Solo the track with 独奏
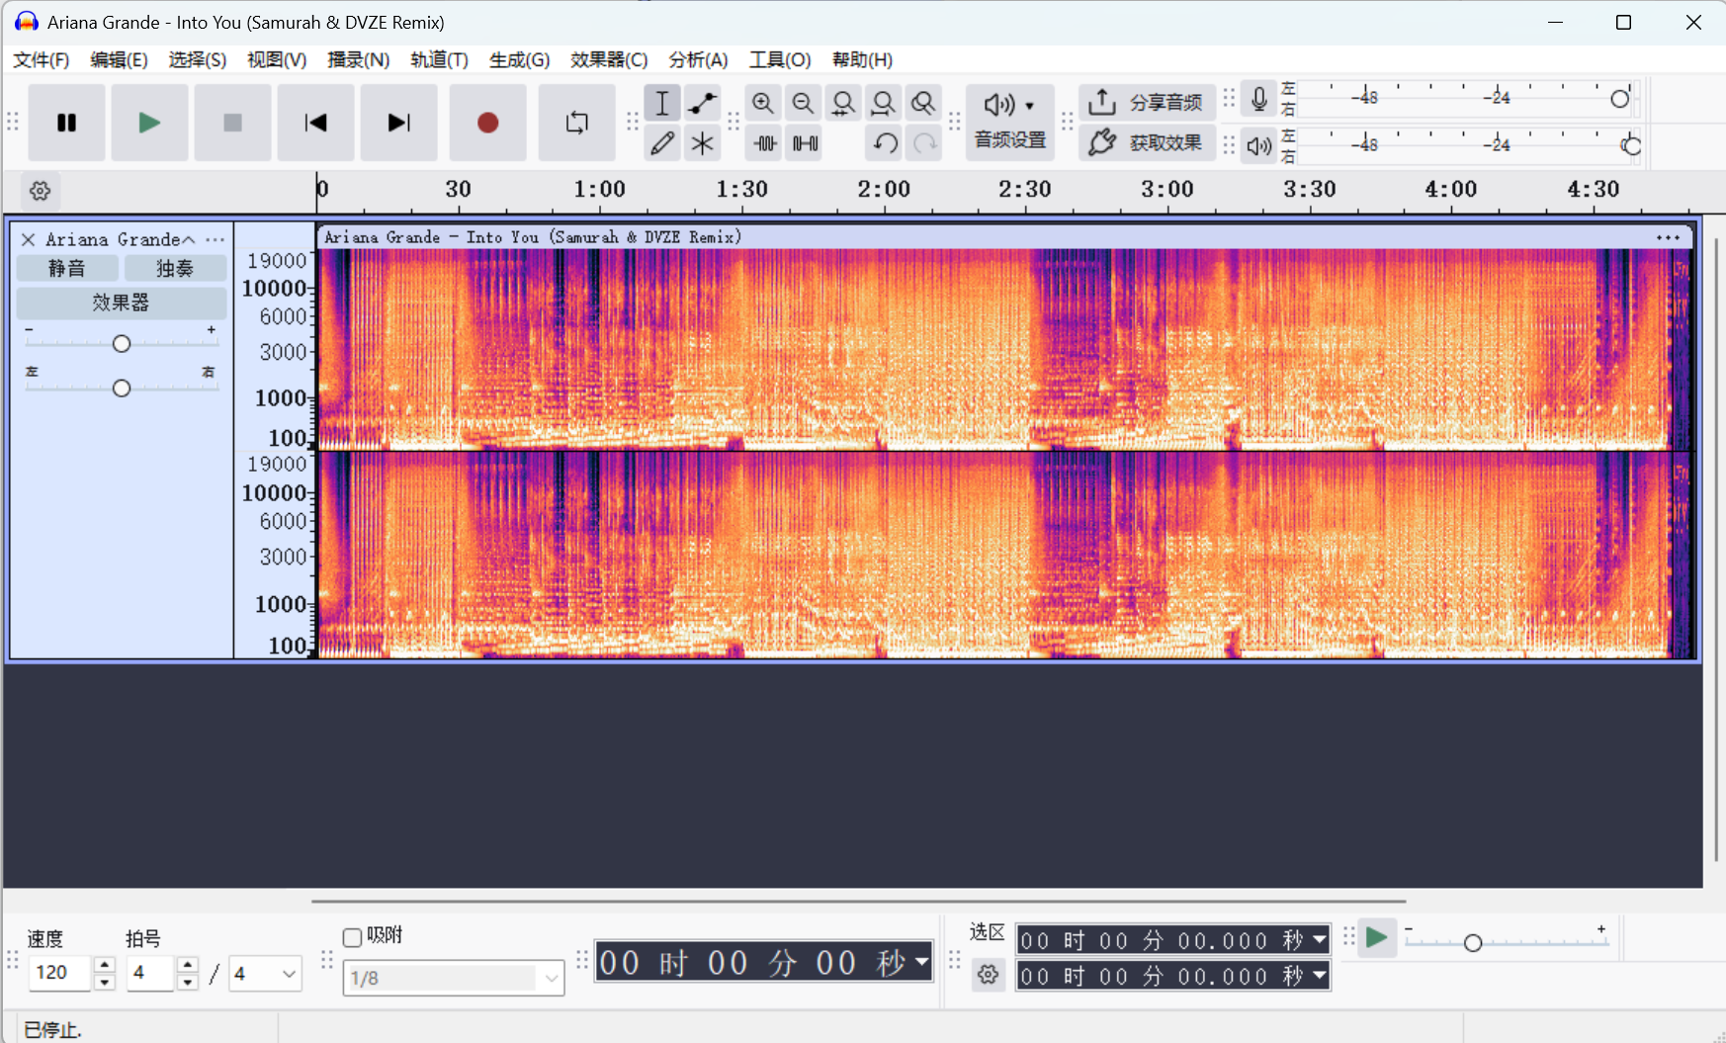Screen dimensions: 1726x1043 tap(175, 268)
